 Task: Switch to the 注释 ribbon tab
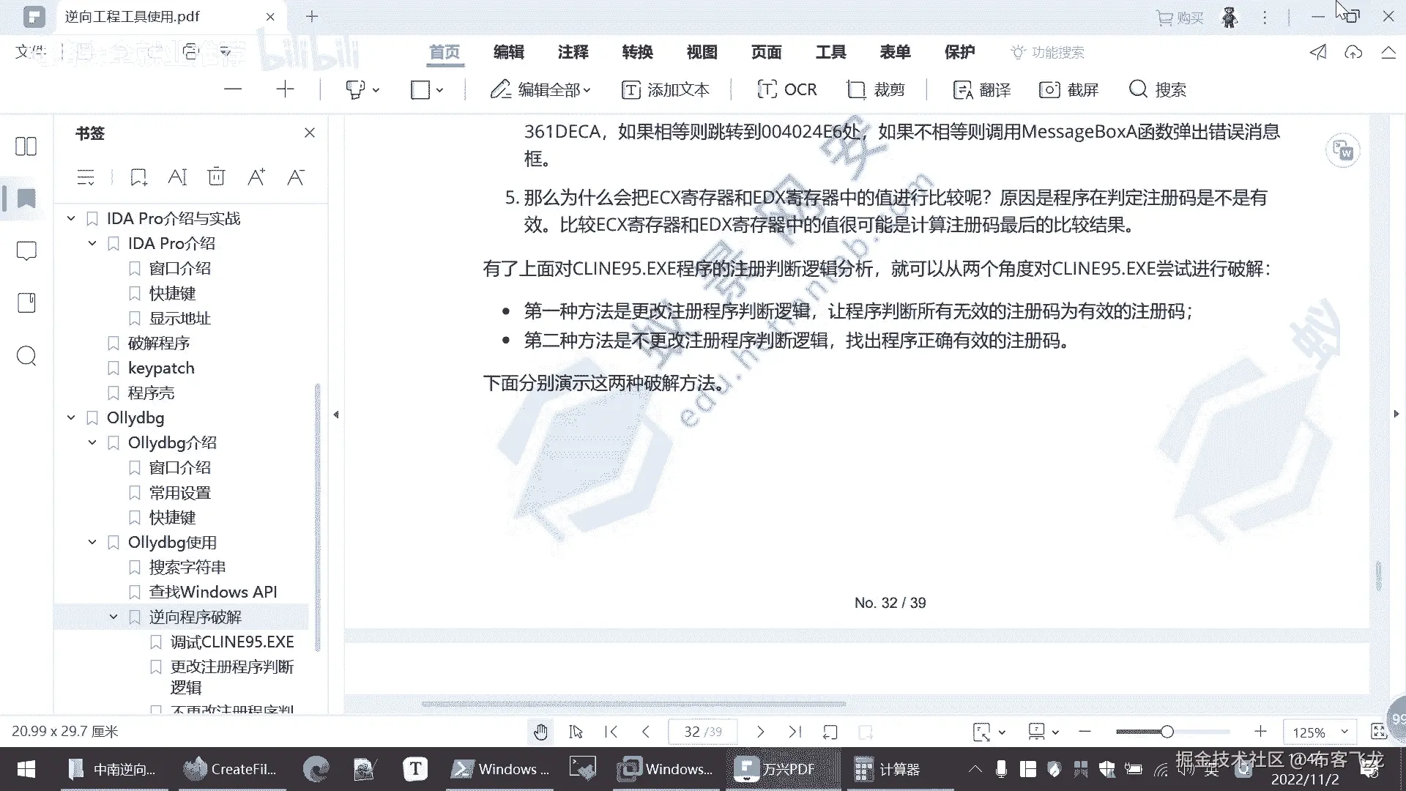coord(573,52)
